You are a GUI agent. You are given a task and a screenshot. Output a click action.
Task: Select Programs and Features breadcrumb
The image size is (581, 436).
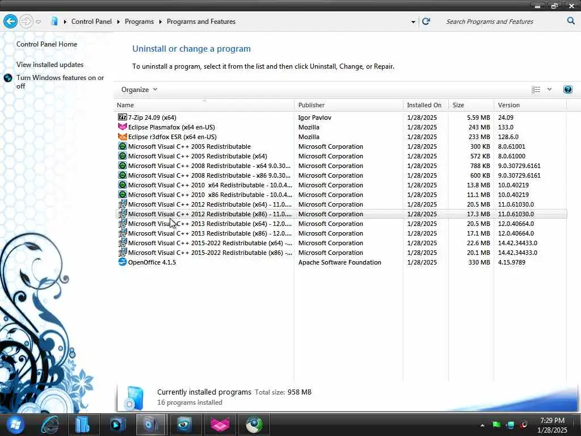coord(201,22)
